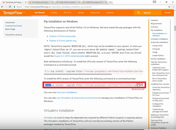Open Versions nav item
176x130 pixels.
pyautogui.click(x=110, y=13)
